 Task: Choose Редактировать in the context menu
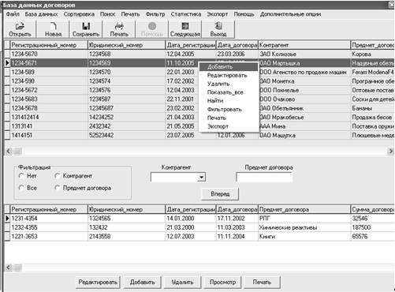pyautogui.click(x=227, y=75)
